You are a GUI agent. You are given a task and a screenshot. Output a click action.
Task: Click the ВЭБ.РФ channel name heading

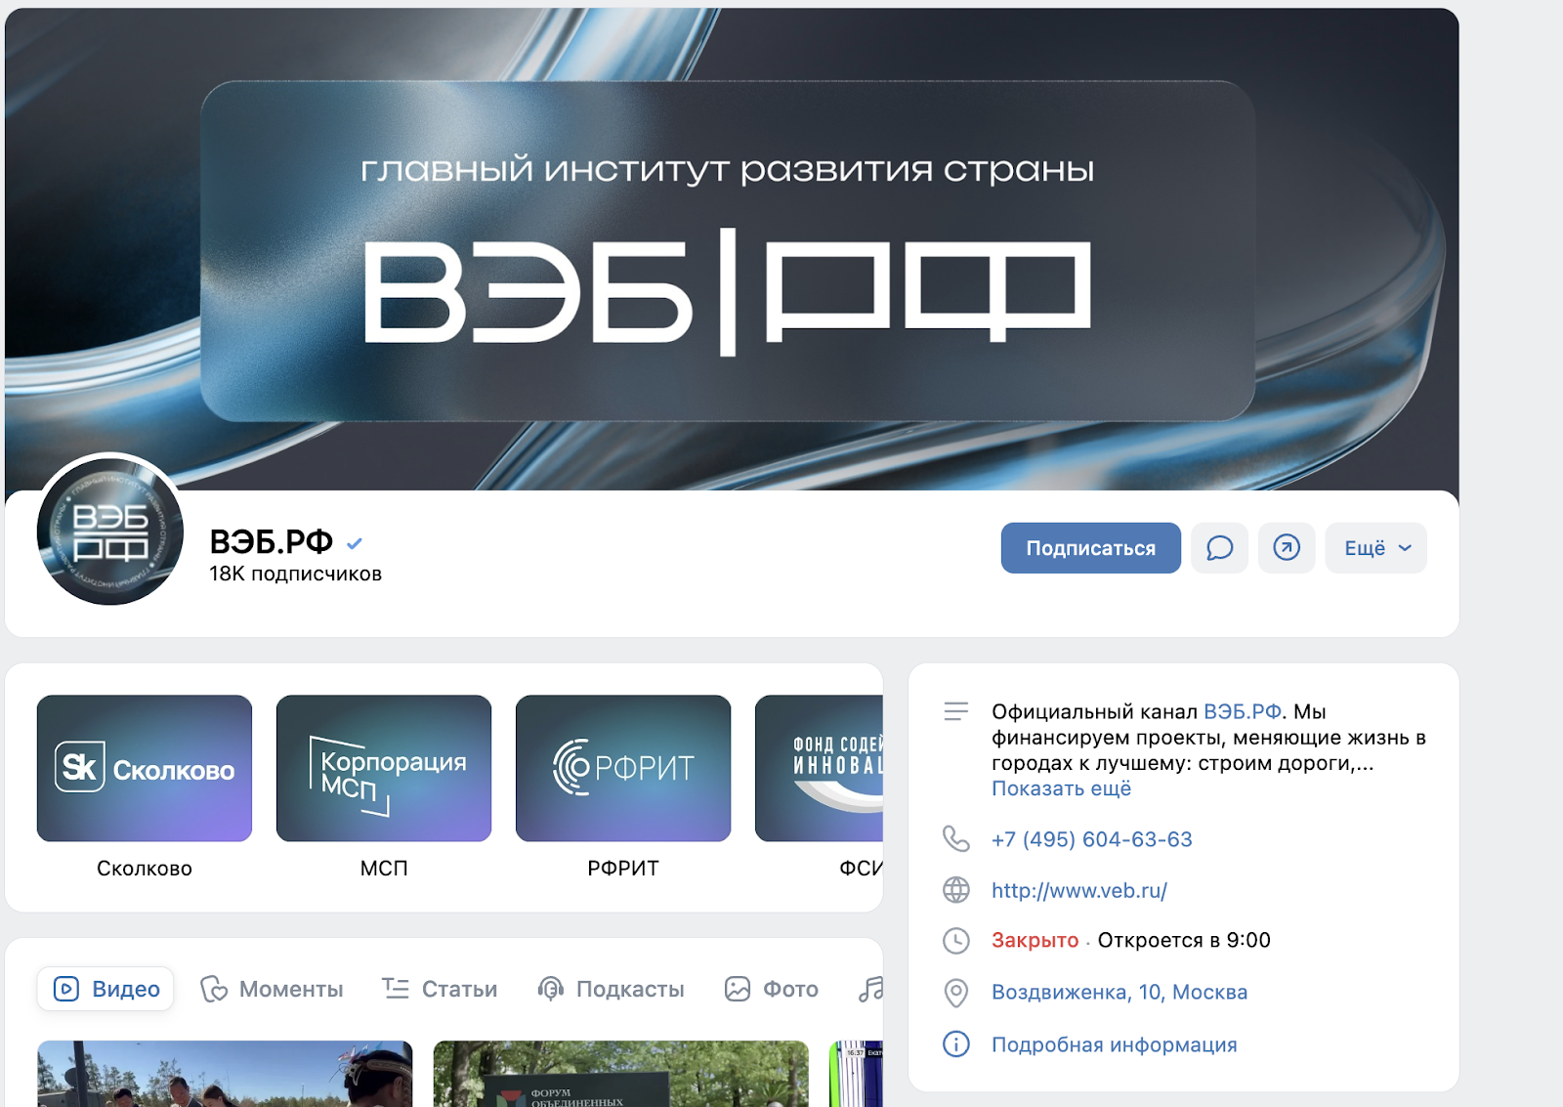click(x=272, y=541)
